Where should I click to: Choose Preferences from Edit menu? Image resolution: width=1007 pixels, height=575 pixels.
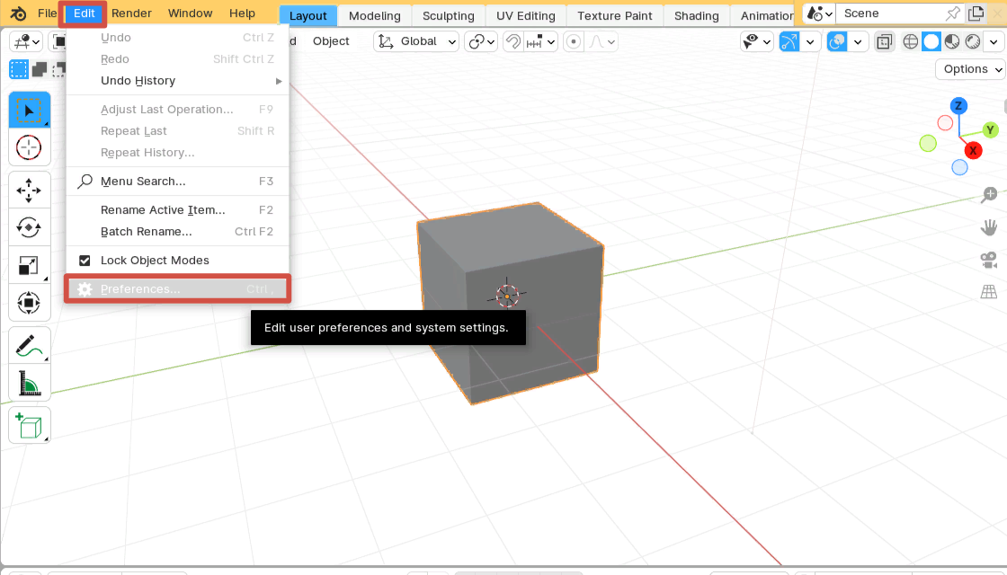click(178, 288)
